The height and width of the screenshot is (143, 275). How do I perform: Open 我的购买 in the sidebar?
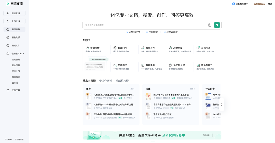tap(16, 77)
